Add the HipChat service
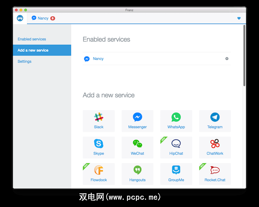The image size is (259, 207). coord(176,148)
